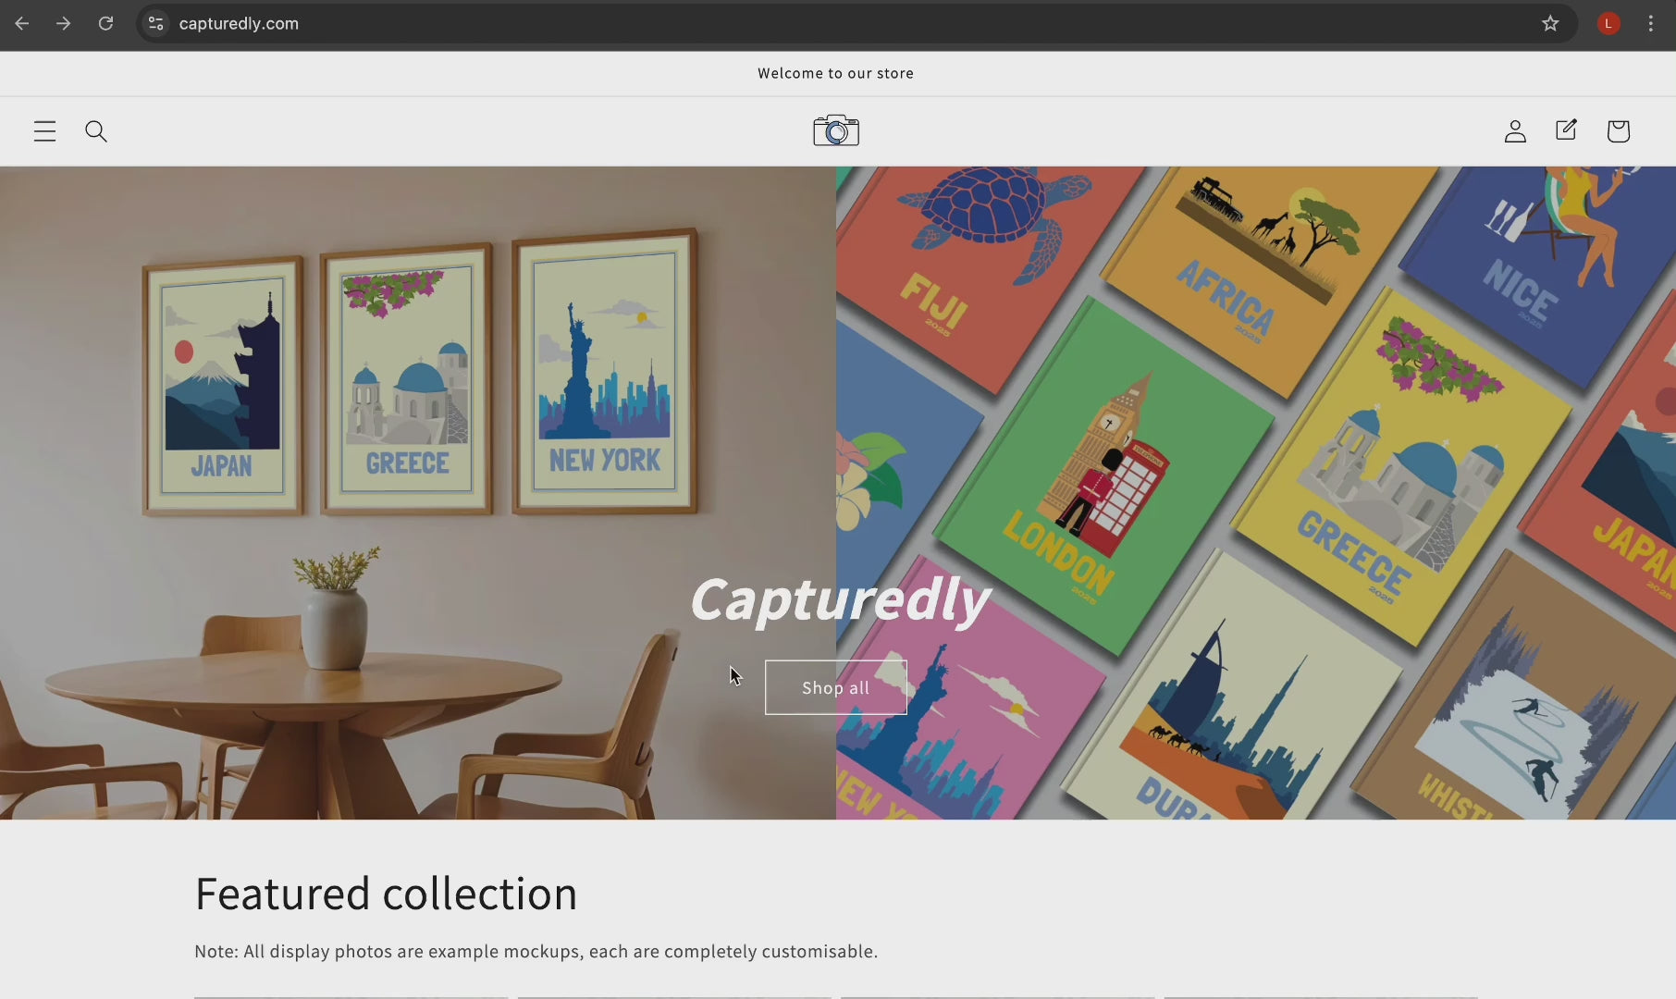
Task: Click the Featured collection heading
Action: (386, 894)
